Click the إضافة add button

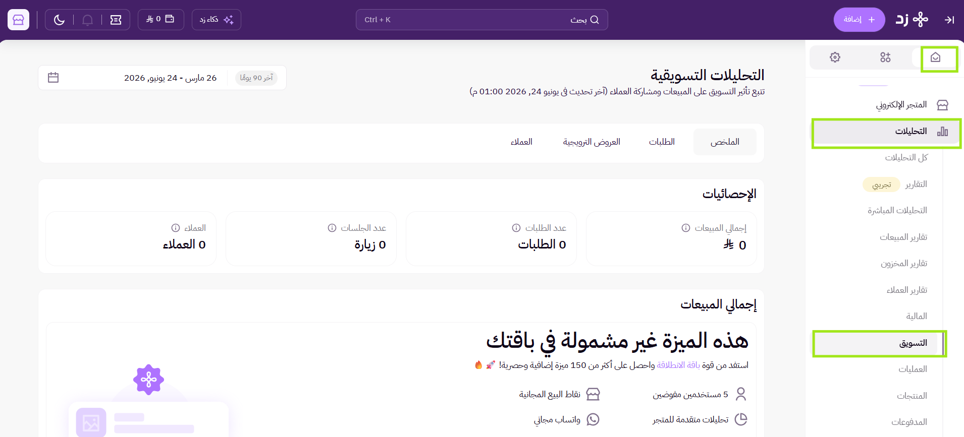click(x=859, y=20)
